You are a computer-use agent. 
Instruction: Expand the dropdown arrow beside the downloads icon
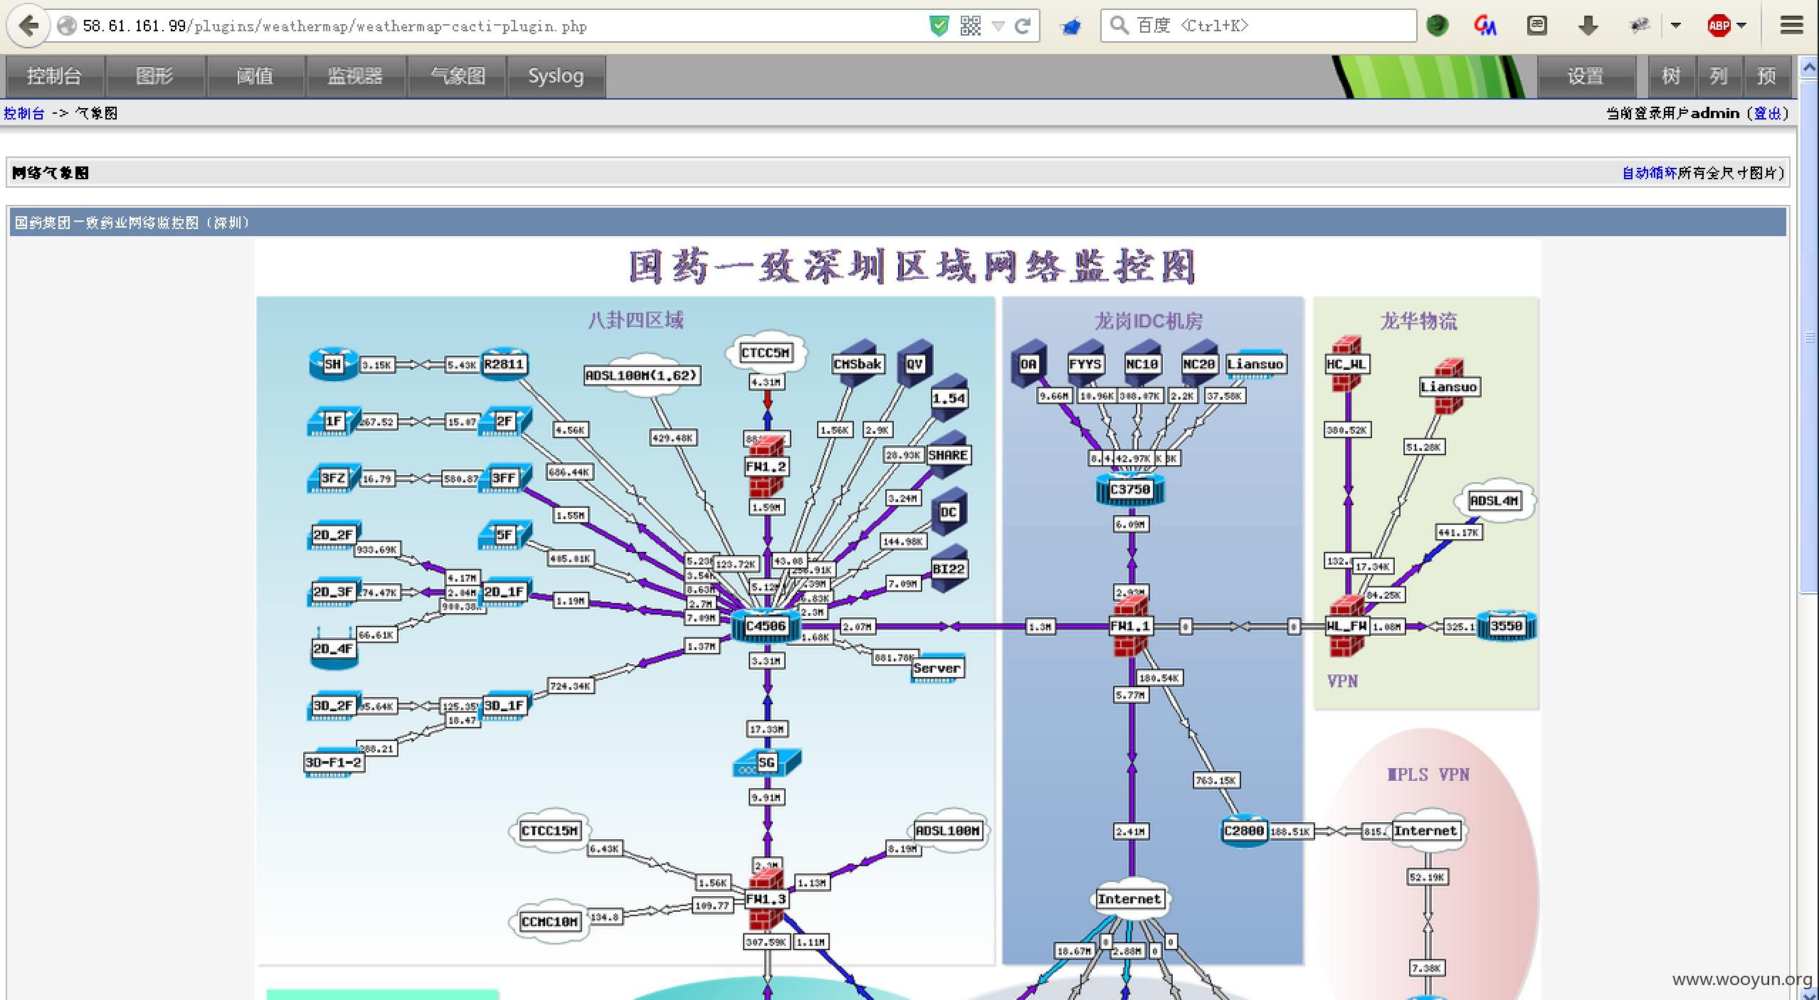tap(1676, 26)
